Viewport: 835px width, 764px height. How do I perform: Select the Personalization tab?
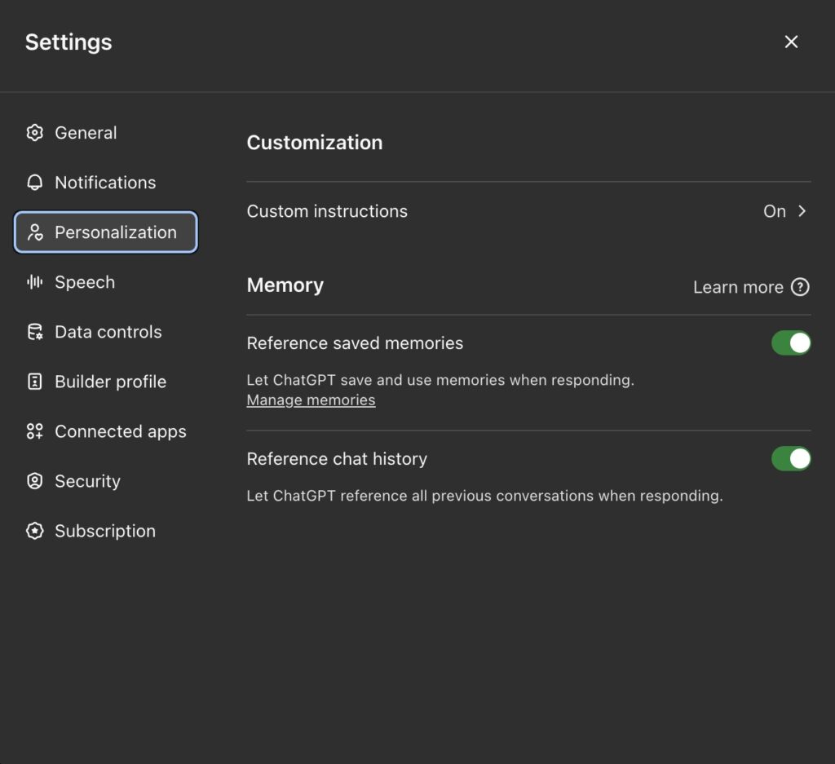tap(105, 232)
